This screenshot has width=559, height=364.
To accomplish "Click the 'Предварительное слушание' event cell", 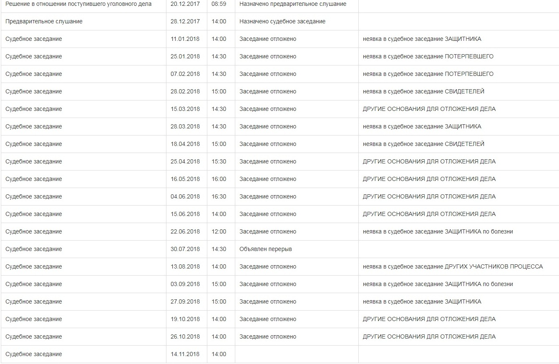I will point(44,21).
